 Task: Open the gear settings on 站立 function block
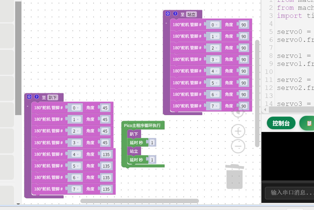[168, 14]
